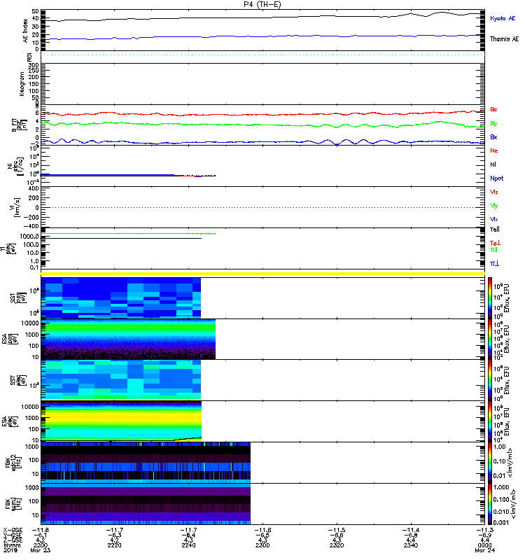Click the "Mar 24" date label

(x=484, y=550)
